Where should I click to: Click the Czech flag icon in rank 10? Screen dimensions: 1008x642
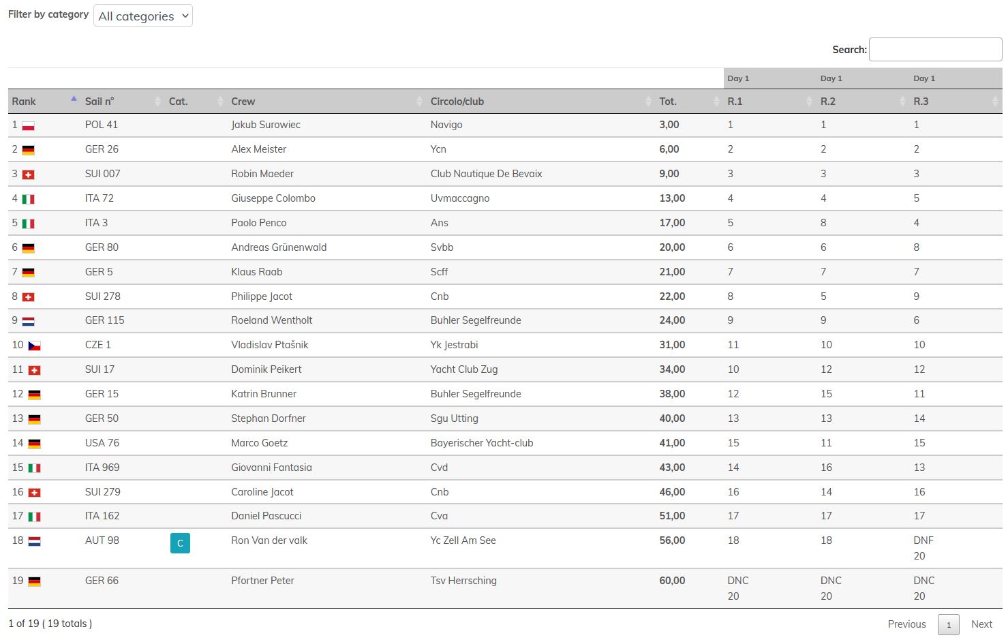(34, 346)
